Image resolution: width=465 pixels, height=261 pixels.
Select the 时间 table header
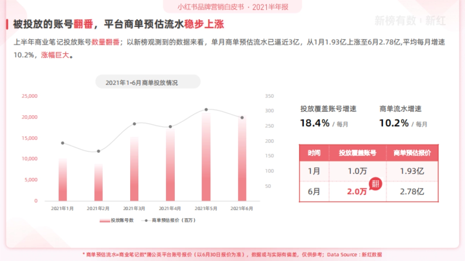pos(313,153)
